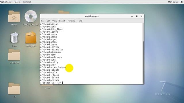Open the Search menu in terminal window
The width and height of the screenshot is (184, 103).
point(62,21)
